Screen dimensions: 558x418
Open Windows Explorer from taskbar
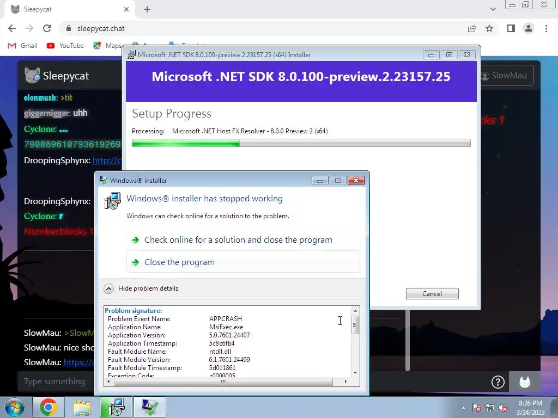[82, 407]
